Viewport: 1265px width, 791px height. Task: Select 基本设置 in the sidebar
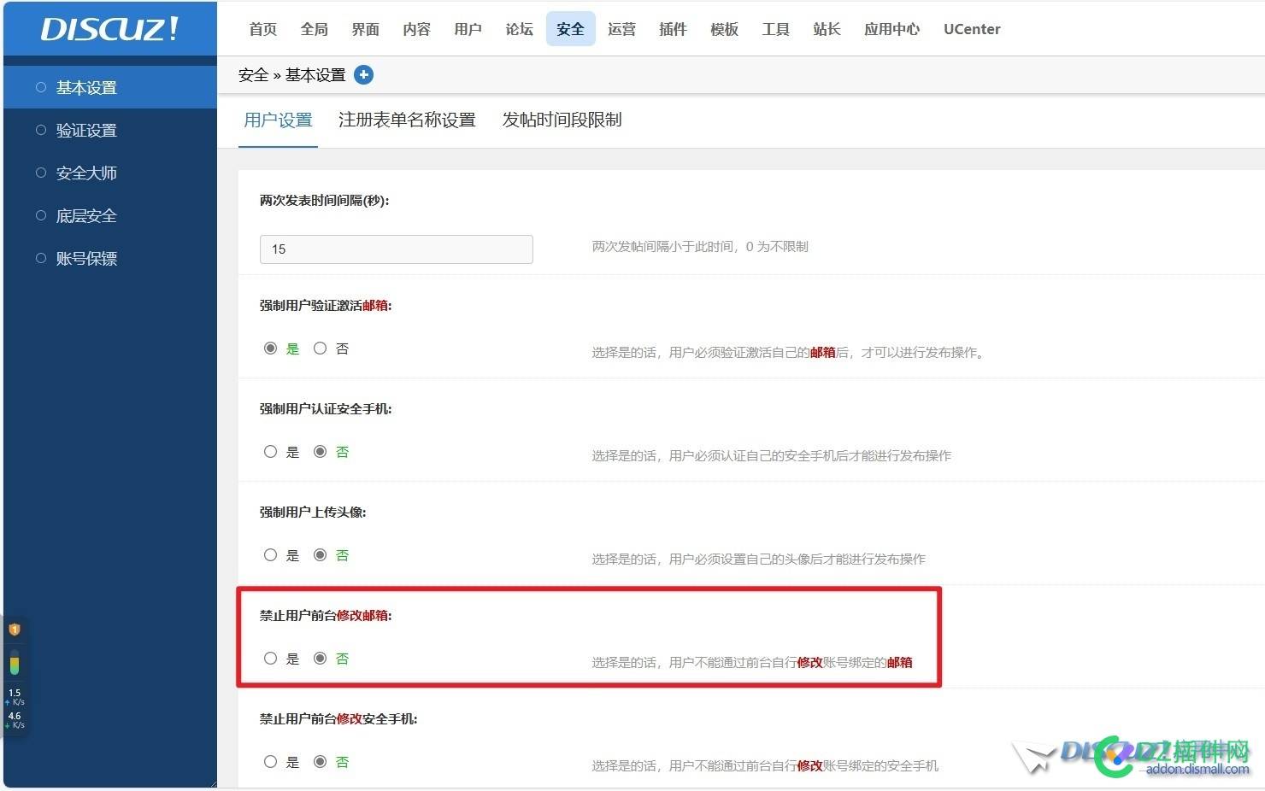[110, 87]
